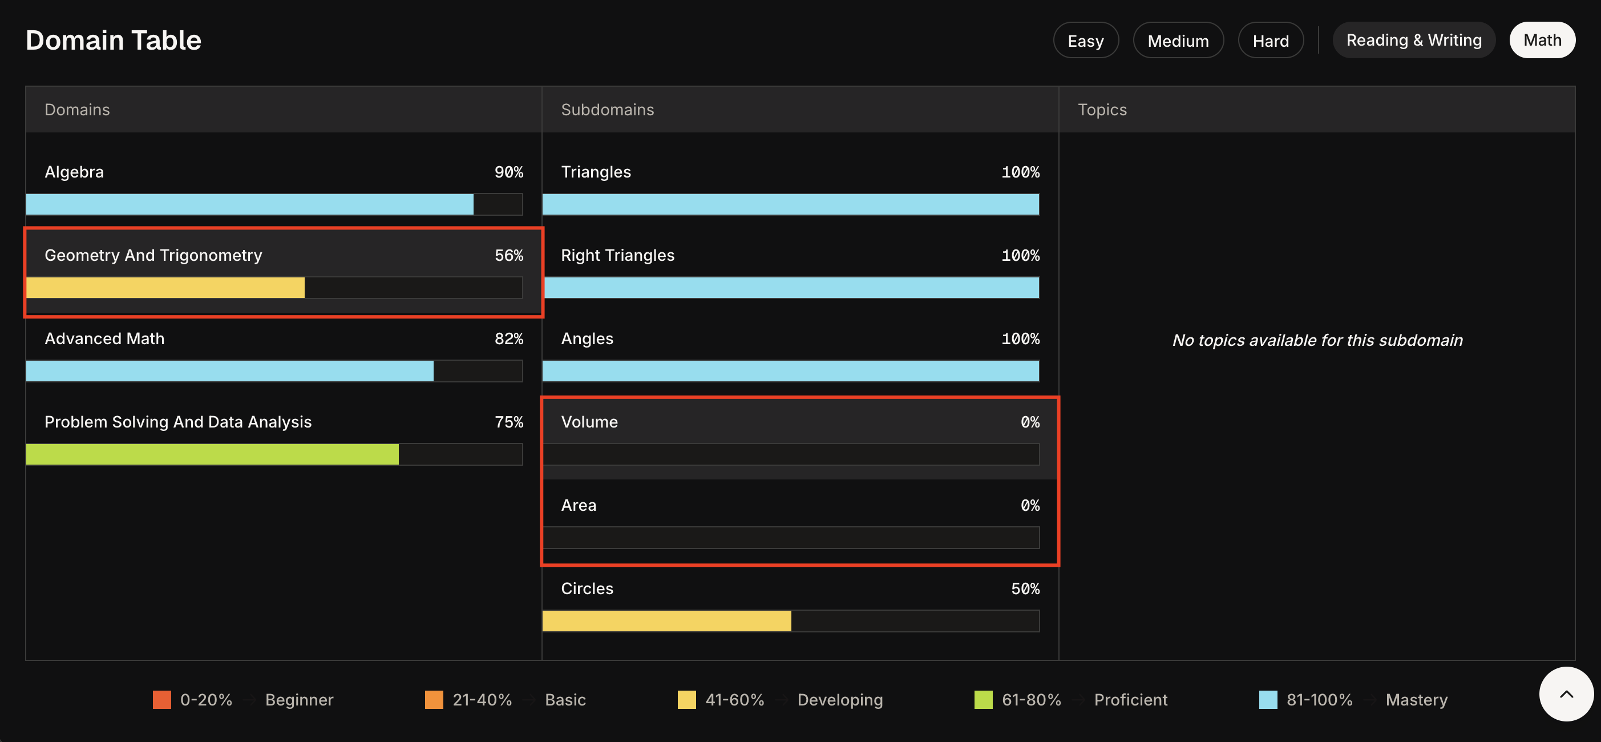Click the orange Beginner legend swatch
This screenshot has height=742, width=1601.
(161, 699)
